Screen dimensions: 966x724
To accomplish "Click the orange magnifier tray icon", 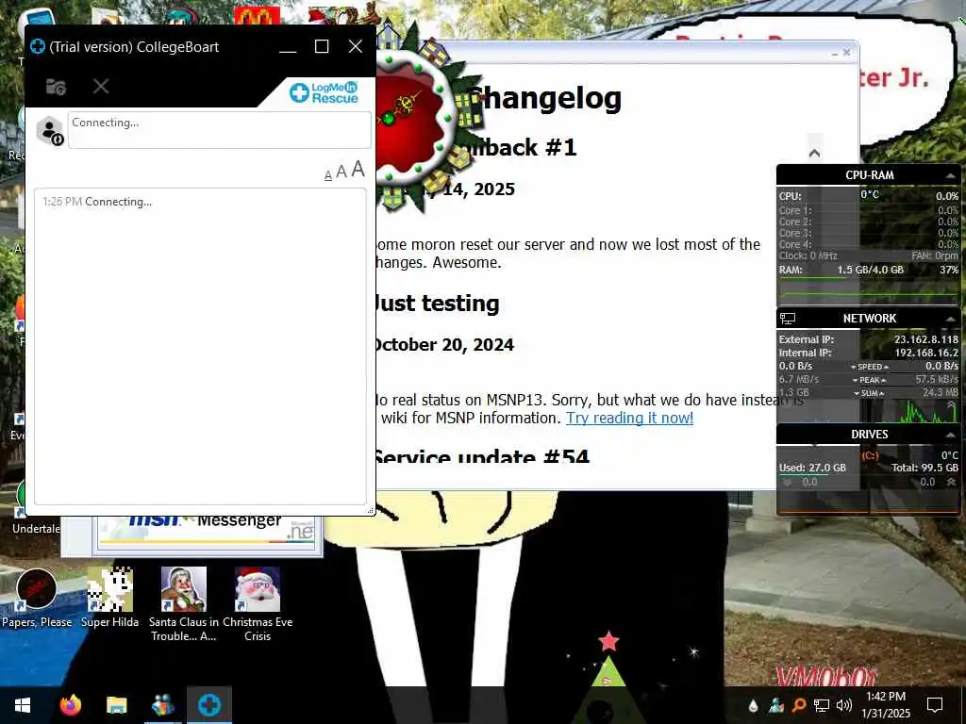I will [799, 705].
